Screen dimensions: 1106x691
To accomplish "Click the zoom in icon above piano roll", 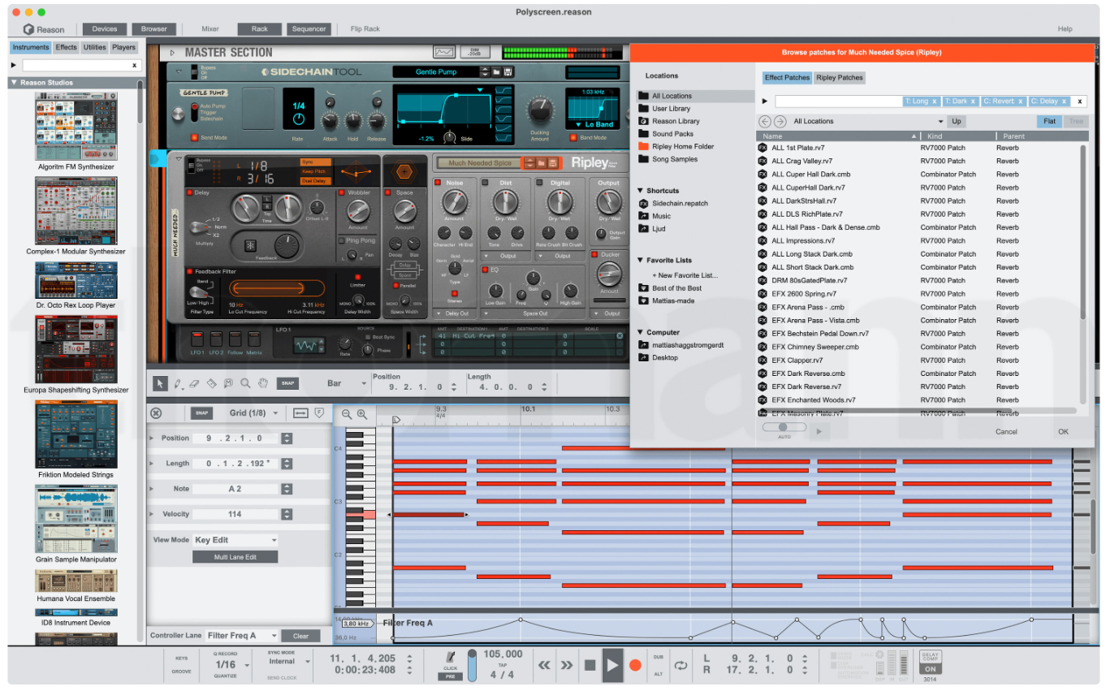I will click(x=362, y=414).
